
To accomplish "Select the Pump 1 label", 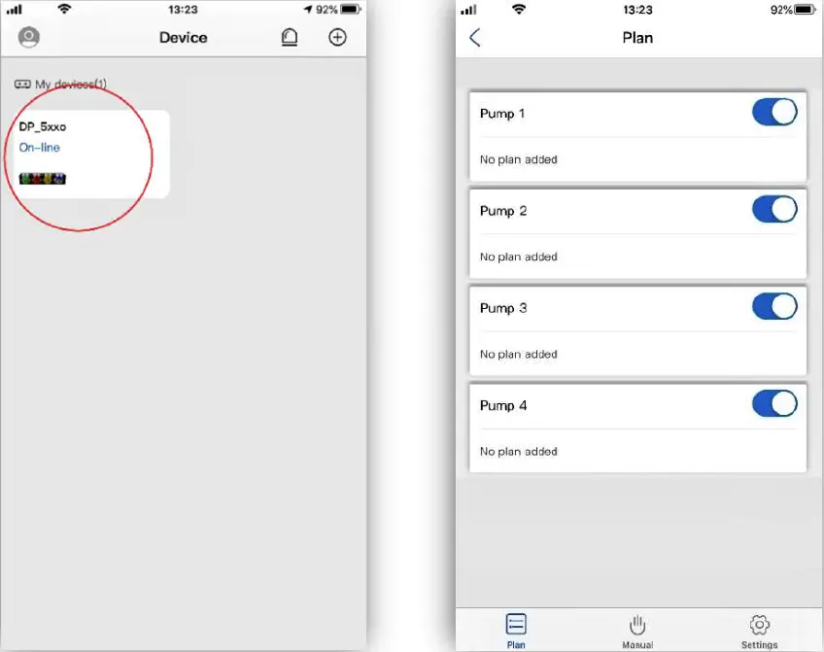I will (x=502, y=114).
